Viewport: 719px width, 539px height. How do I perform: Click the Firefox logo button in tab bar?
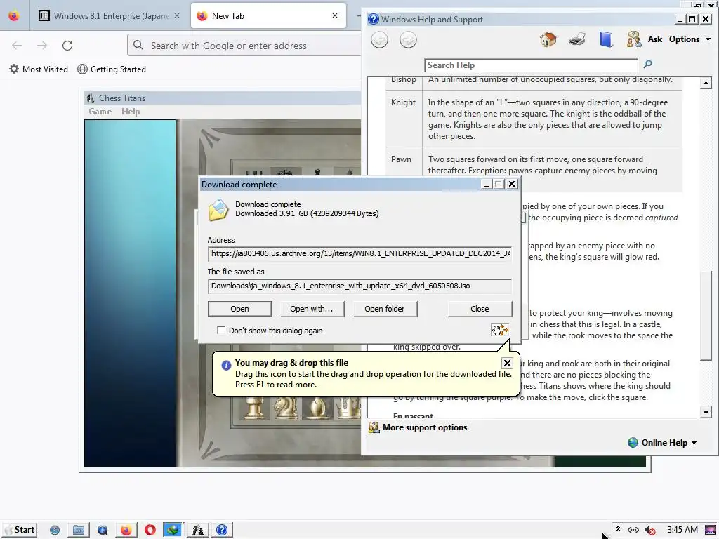(x=14, y=15)
